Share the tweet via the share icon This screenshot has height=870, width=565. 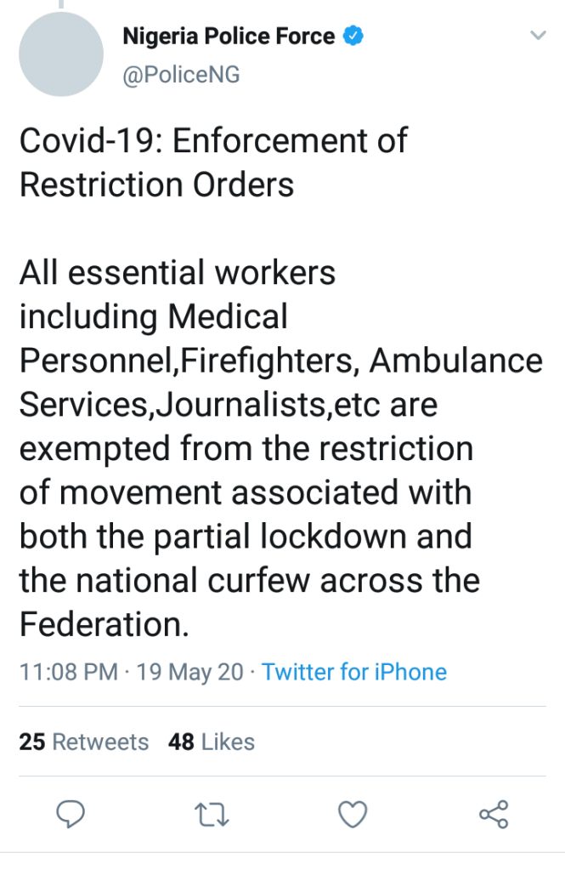pos(494,815)
